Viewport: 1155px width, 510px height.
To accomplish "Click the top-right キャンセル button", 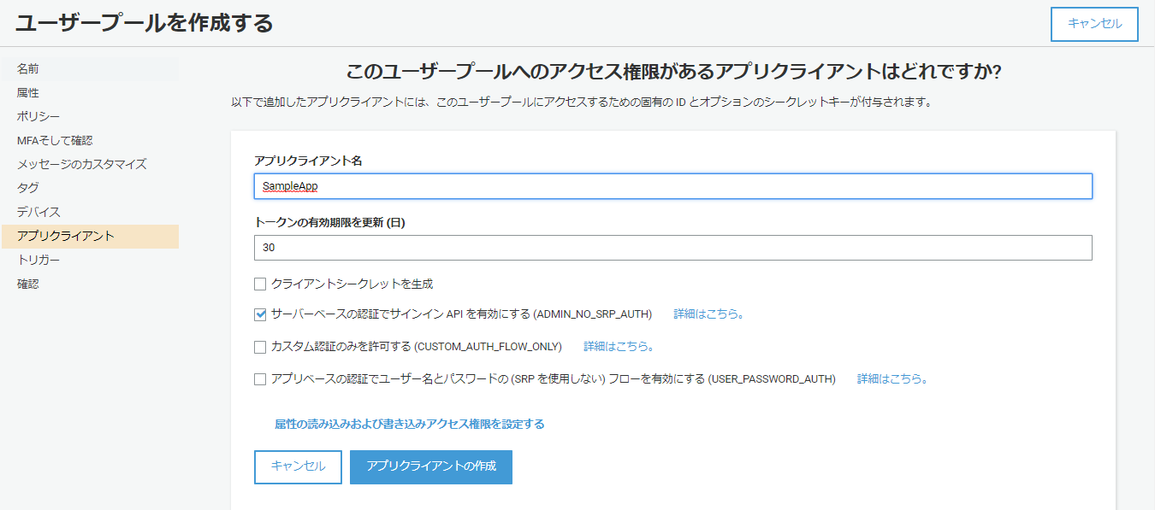I will (1094, 24).
